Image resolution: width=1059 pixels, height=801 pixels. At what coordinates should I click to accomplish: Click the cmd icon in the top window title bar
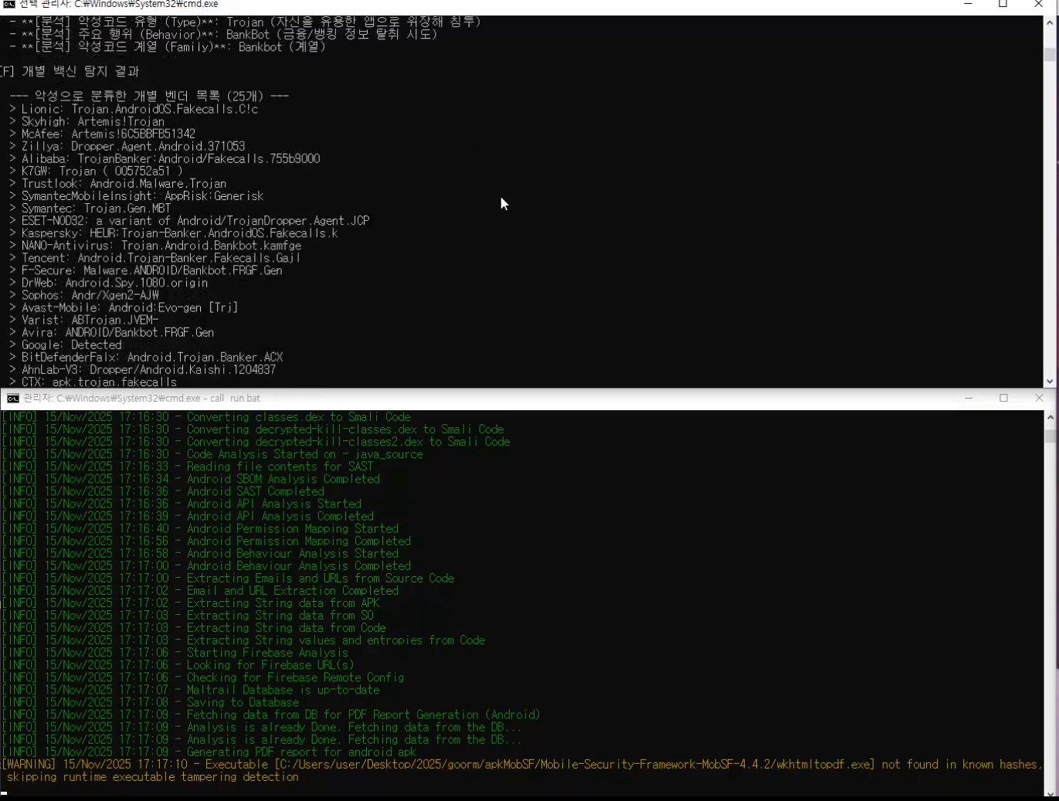click(9, 5)
